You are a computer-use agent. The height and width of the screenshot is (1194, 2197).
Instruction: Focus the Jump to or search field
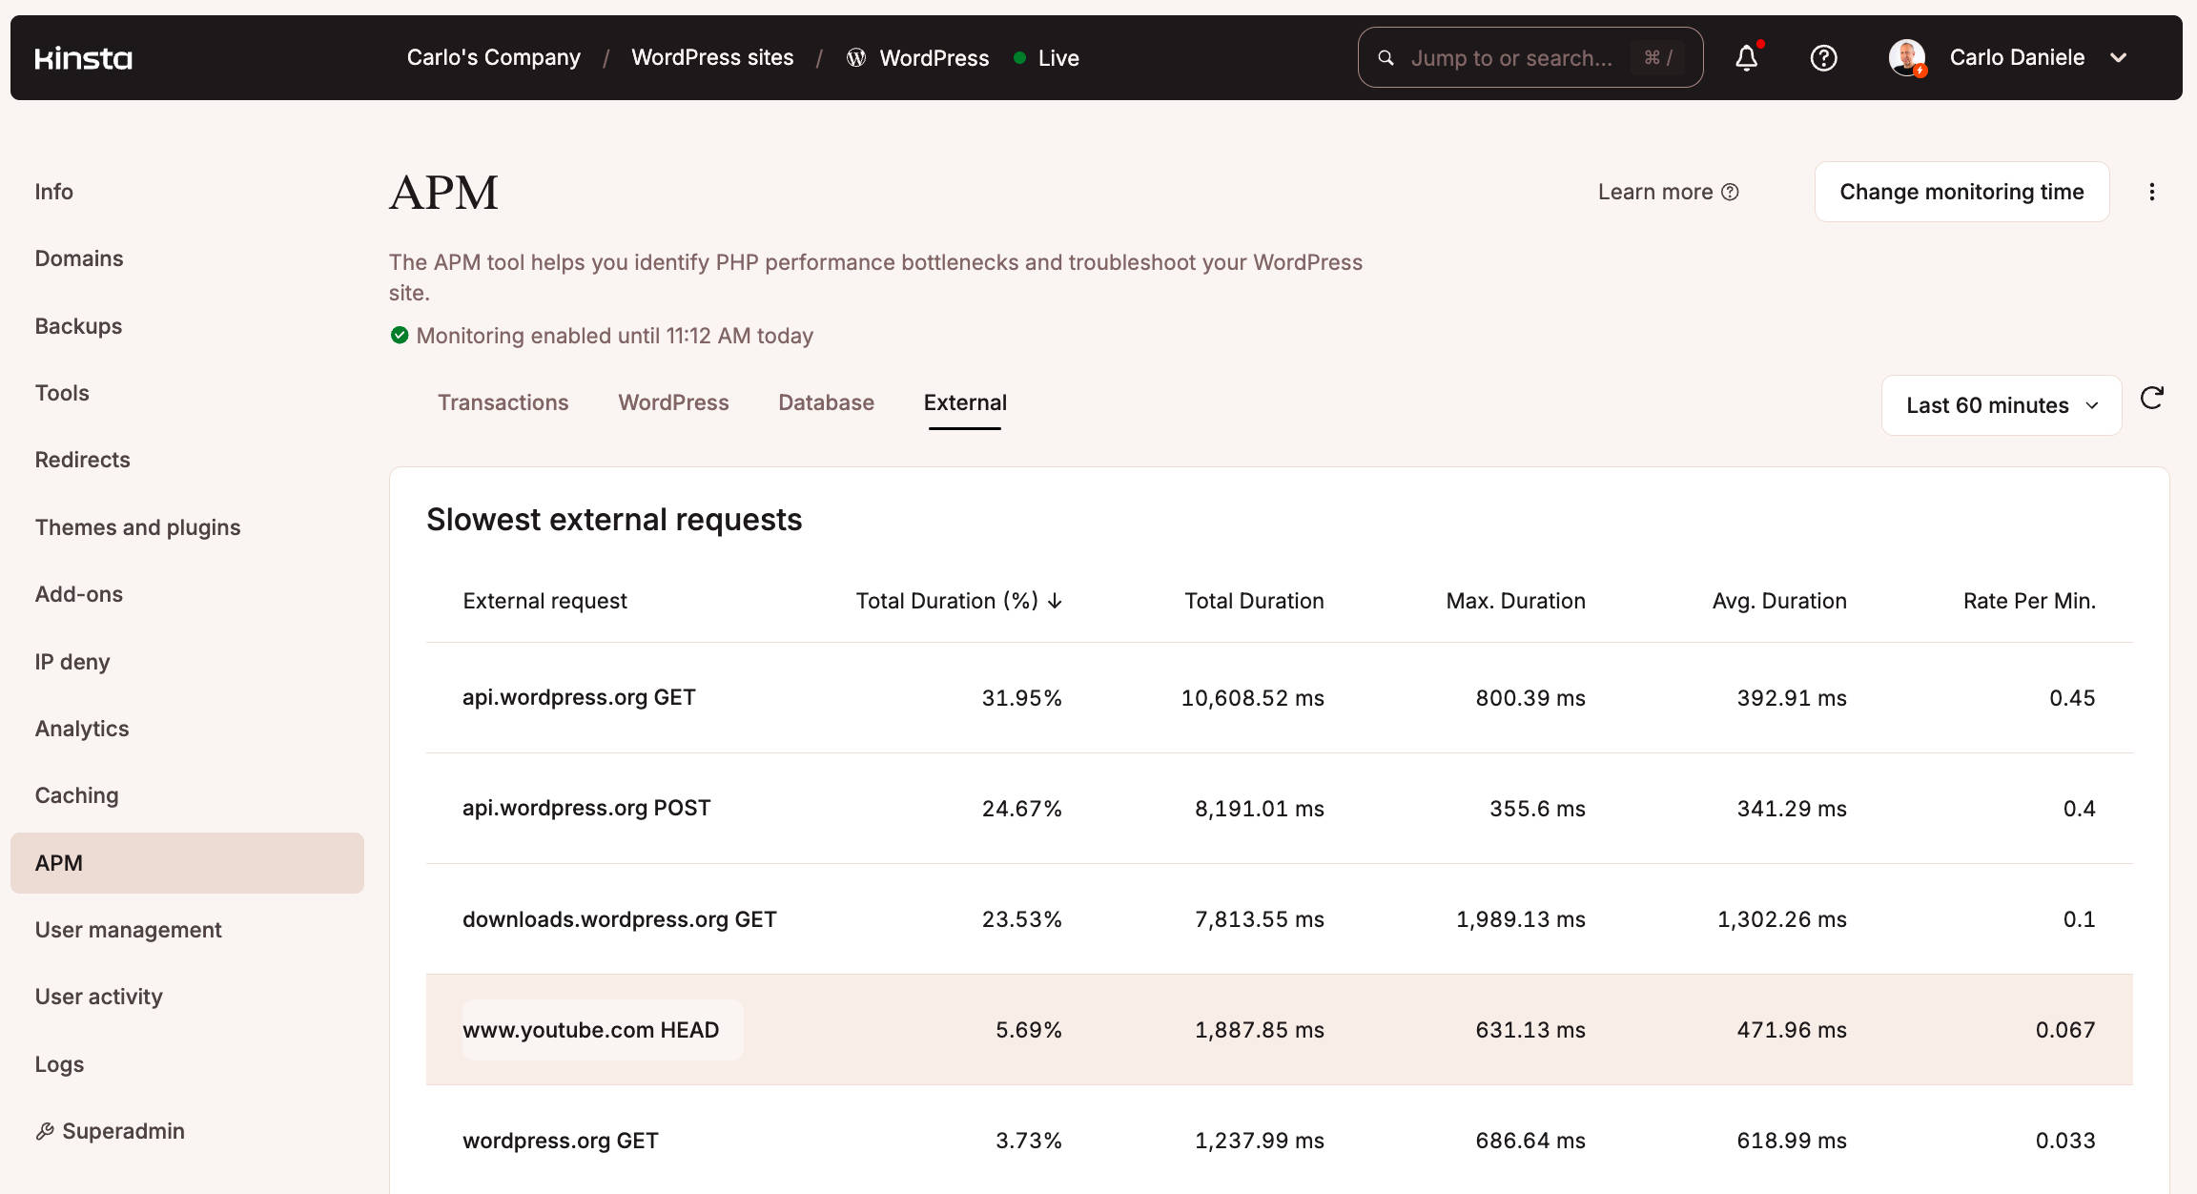pos(1511,58)
